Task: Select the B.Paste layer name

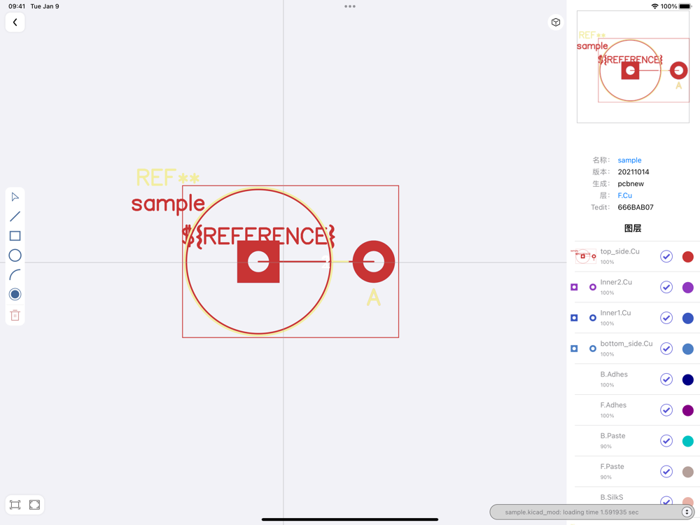Action: (612, 436)
